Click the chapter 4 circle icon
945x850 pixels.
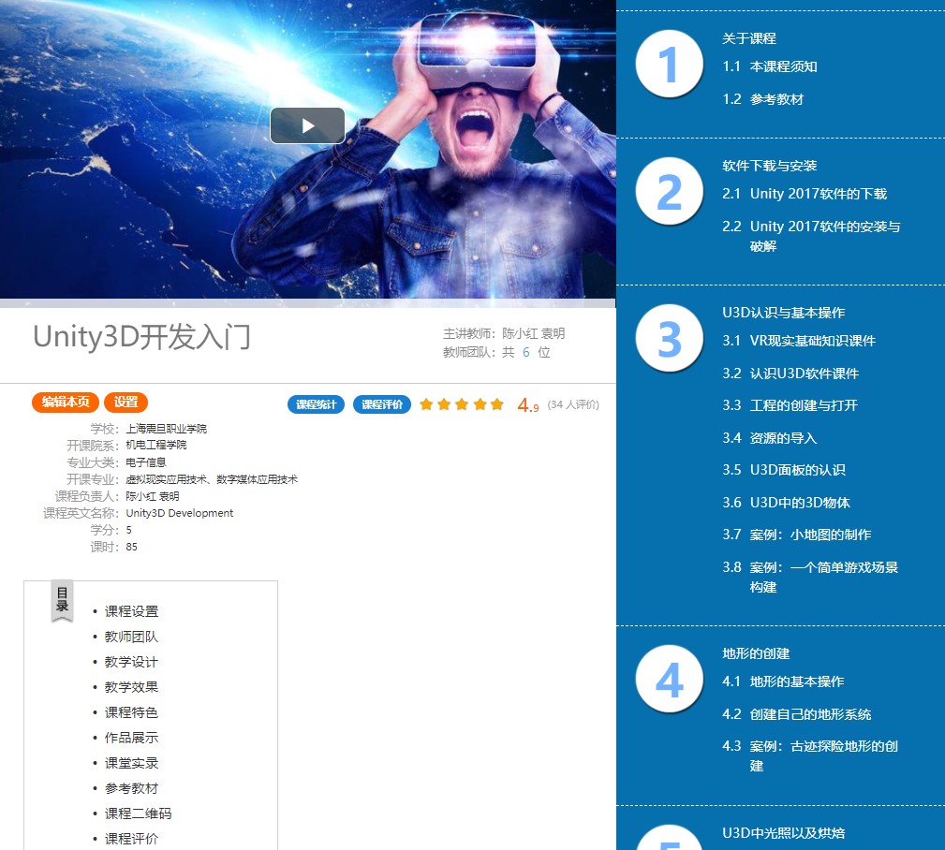(x=669, y=680)
